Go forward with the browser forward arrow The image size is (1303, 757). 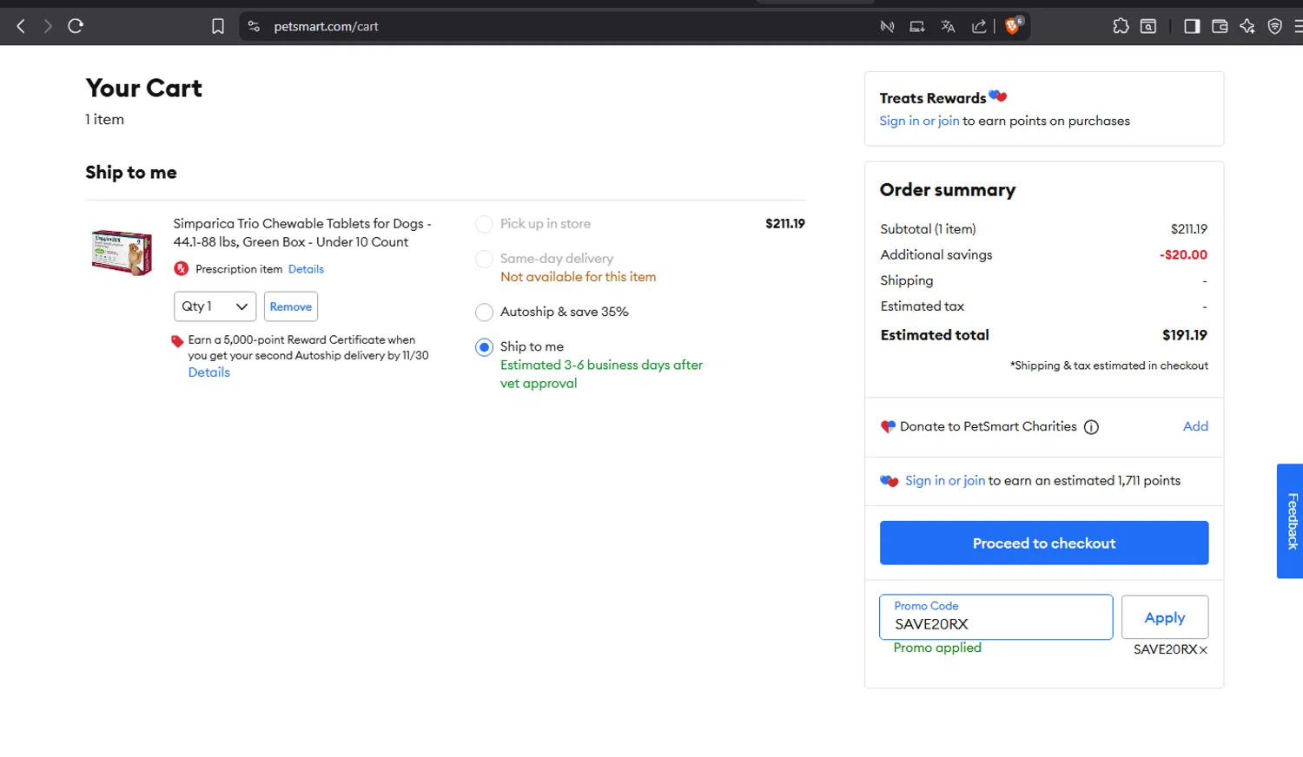click(48, 26)
